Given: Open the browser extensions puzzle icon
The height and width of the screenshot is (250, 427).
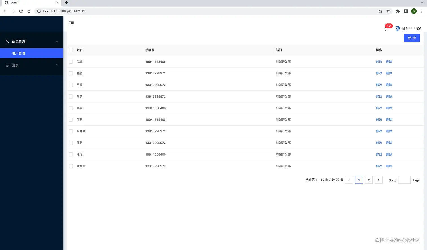Looking at the screenshot, I should click(398, 11).
